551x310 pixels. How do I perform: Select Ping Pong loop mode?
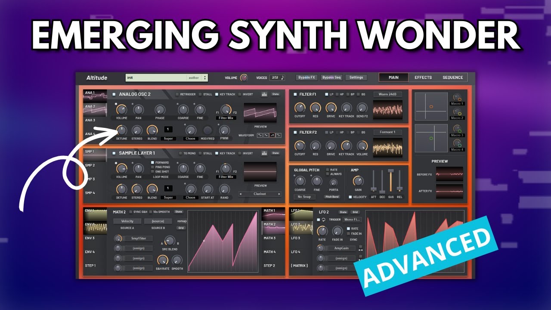[x=152, y=167]
